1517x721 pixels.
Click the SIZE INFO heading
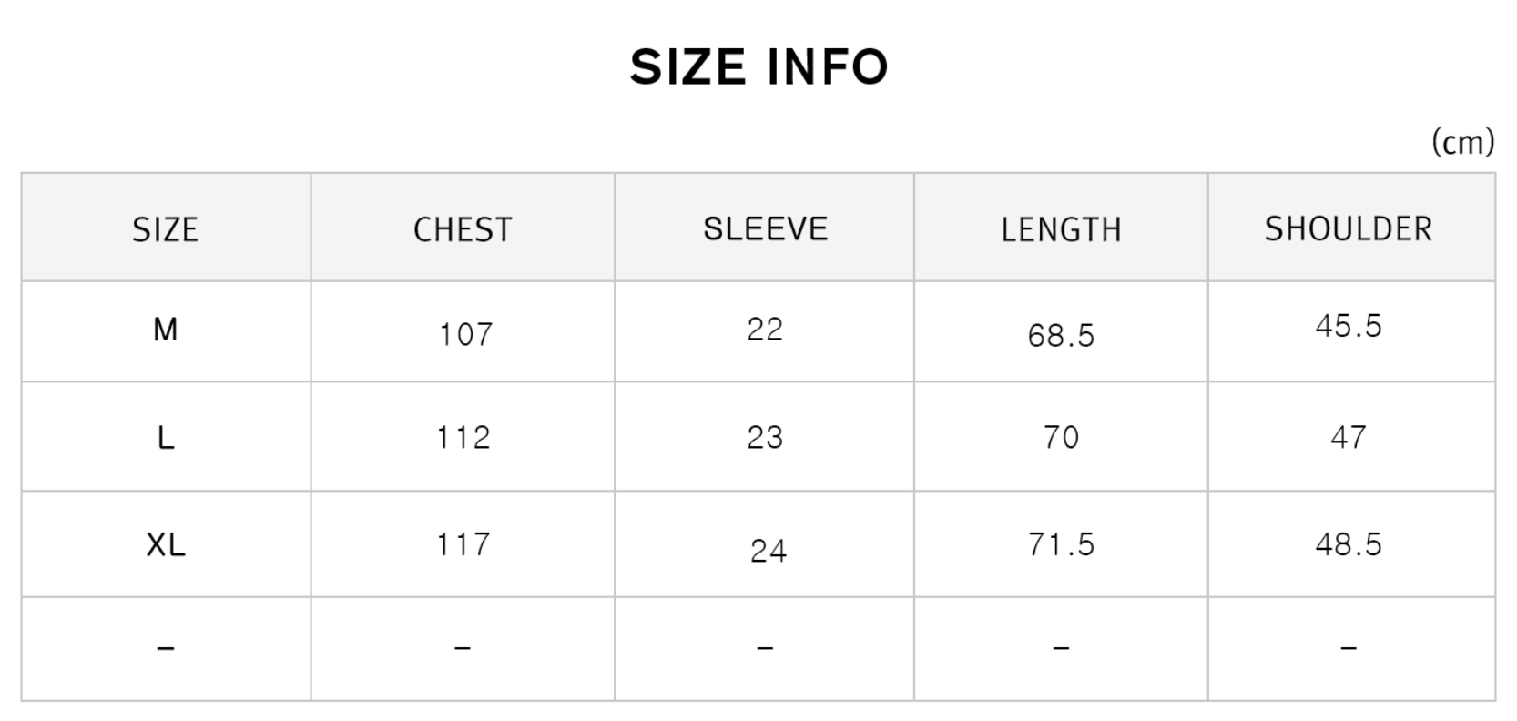758,67
